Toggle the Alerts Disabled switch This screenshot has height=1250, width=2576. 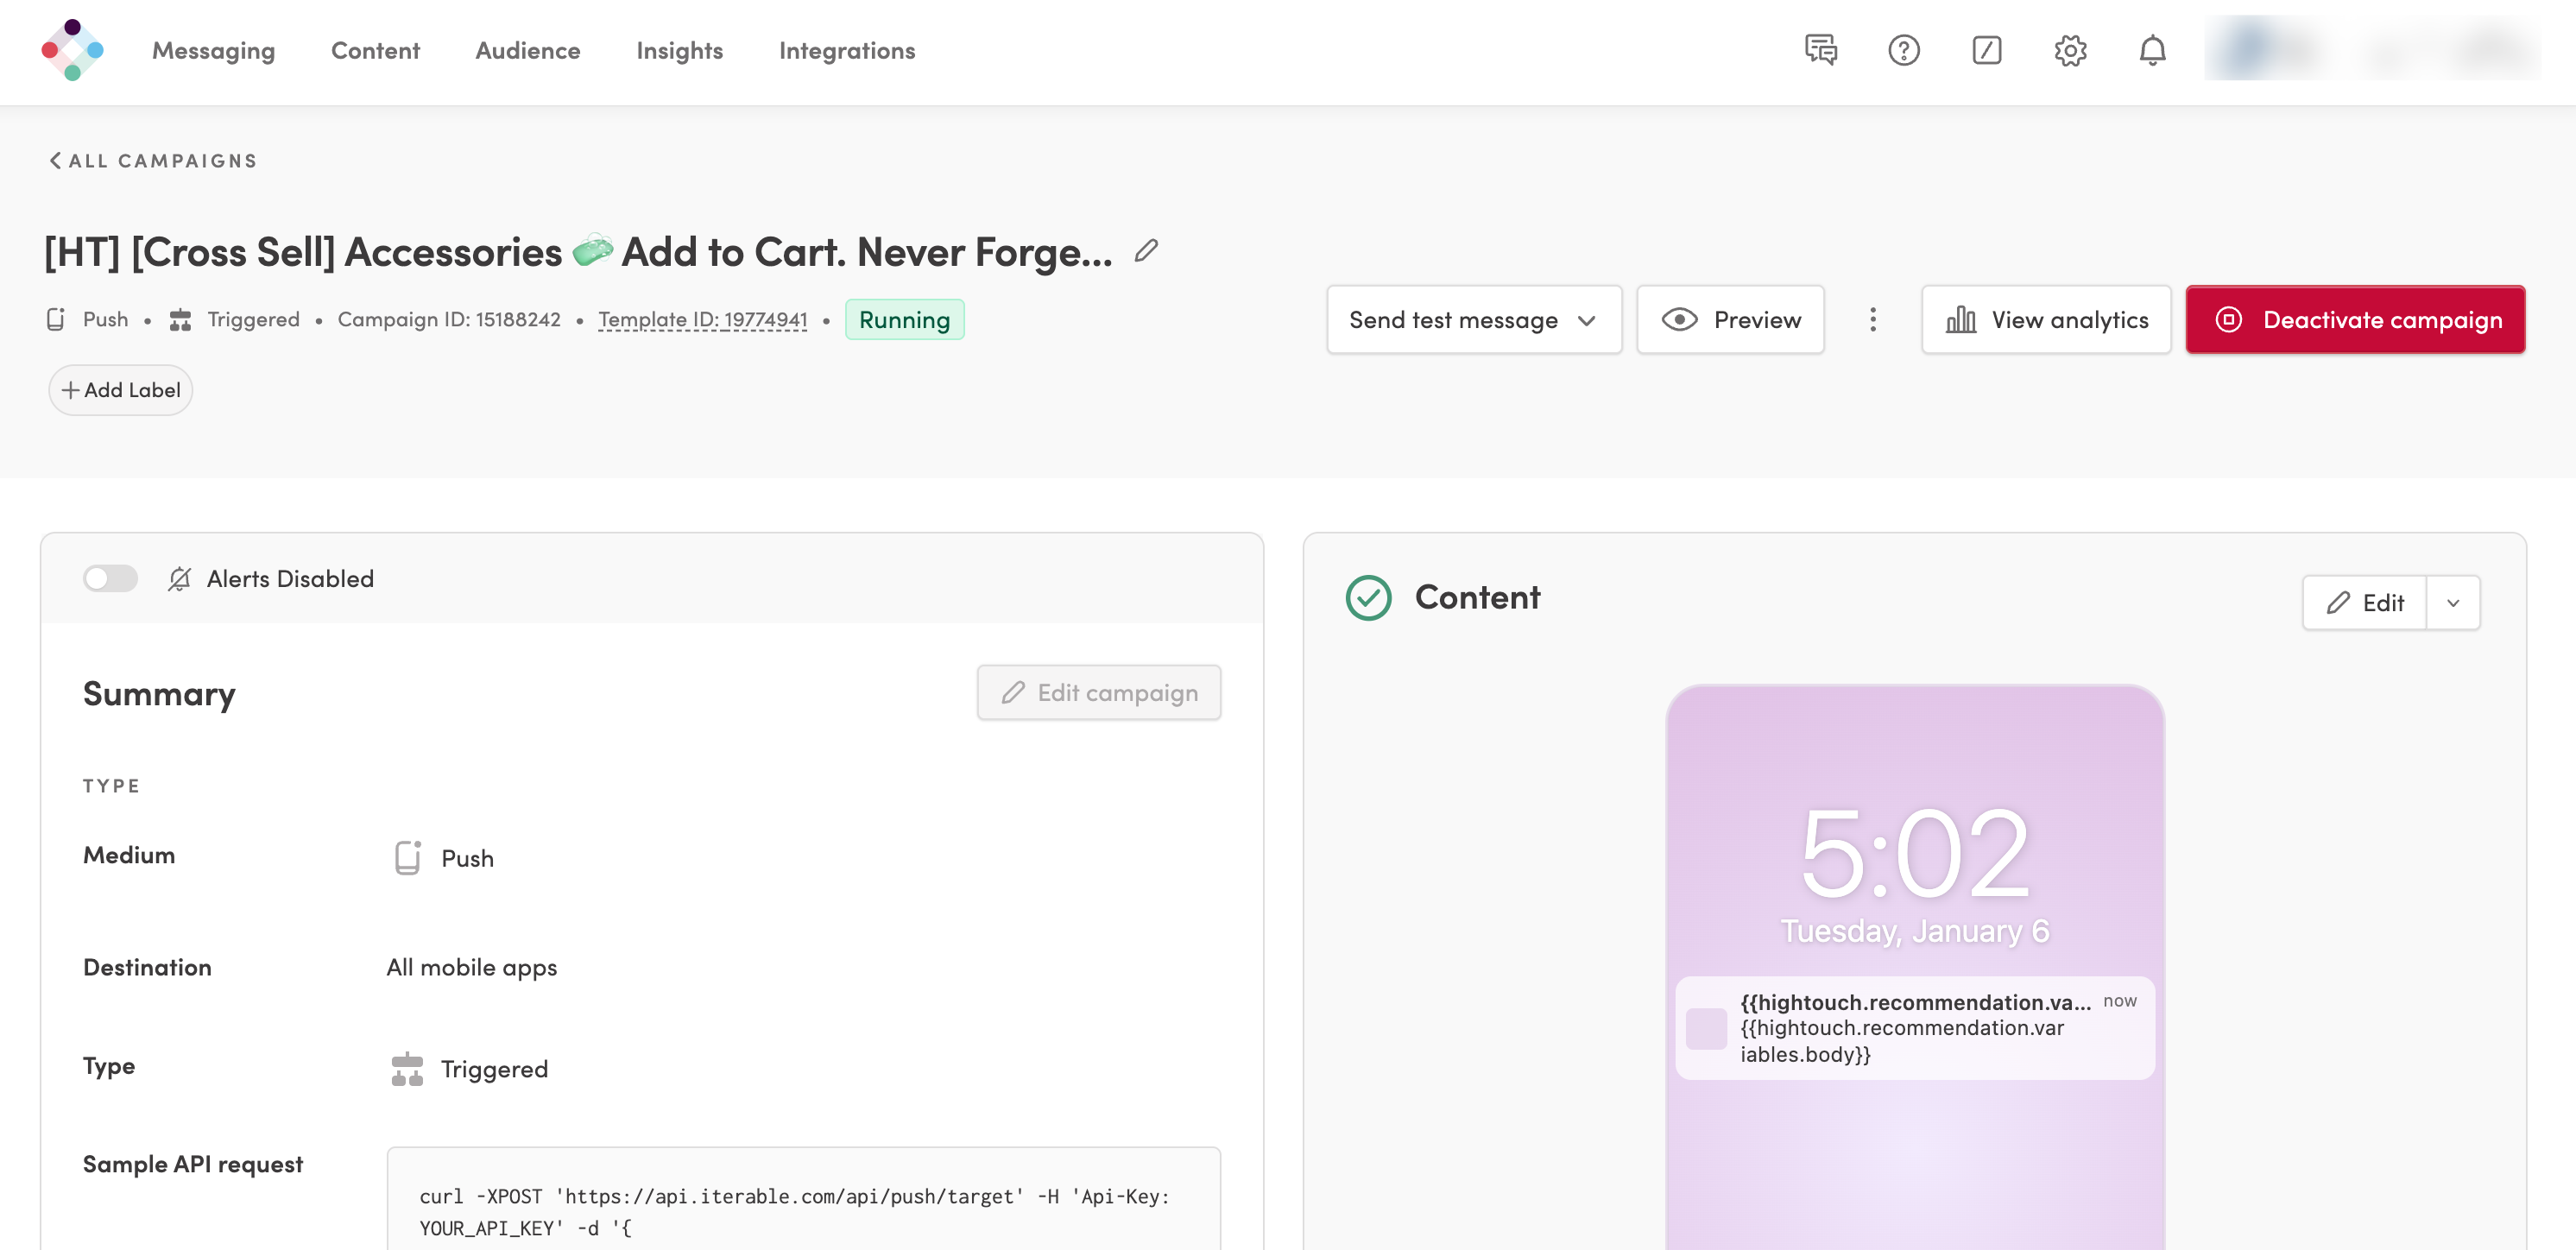pos(110,579)
